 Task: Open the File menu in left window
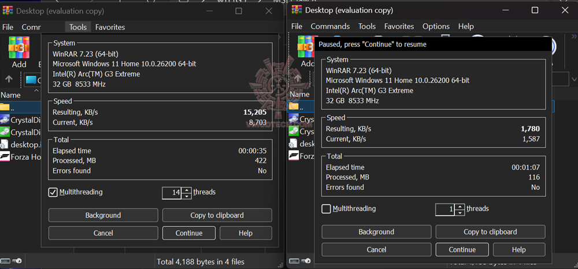point(8,27)
